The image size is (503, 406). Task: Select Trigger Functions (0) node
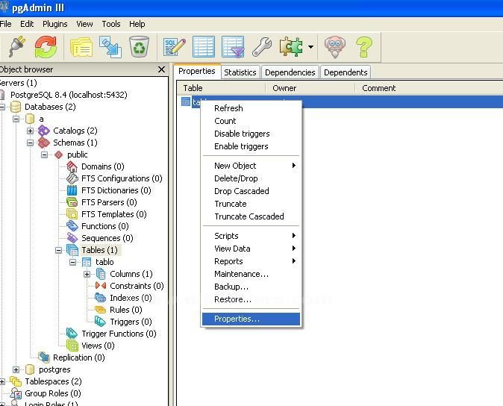coord(119,334)
